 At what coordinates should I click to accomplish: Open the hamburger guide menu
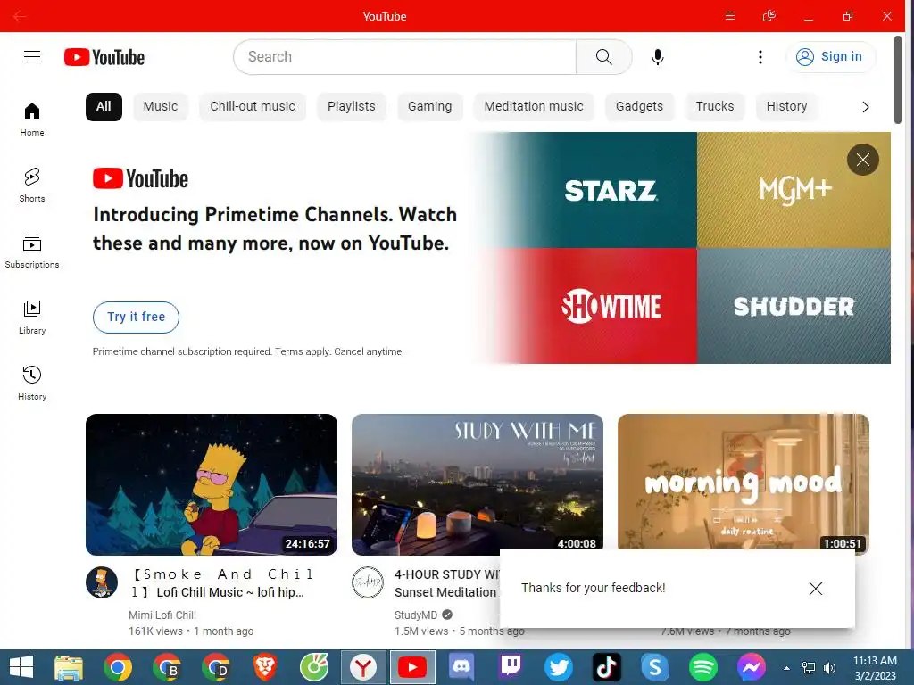(x=32, y=56)
